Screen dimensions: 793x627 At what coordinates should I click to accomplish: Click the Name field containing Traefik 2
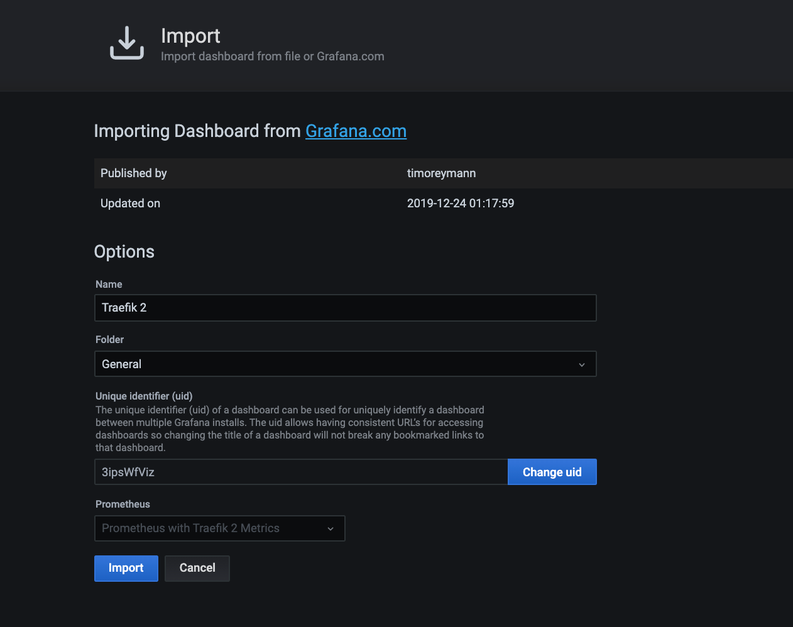(x=345, y=308)
